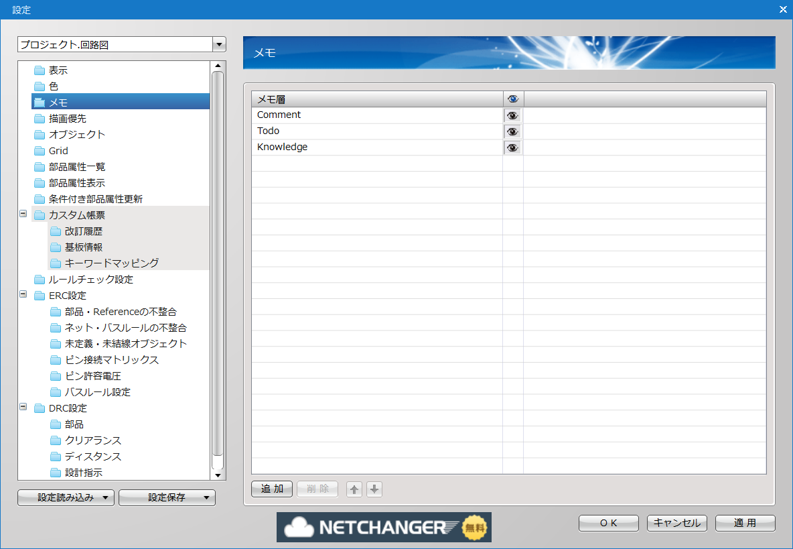Toggle visibility of the Comment memo layer
The height and width of the screenshot is (549, 793).
pyautogui.click(x=512, y=115)
